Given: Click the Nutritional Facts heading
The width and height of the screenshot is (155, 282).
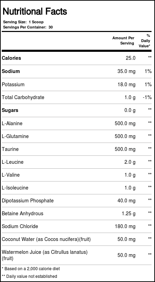Looking at the screenshot, I should tap(35, 11).
